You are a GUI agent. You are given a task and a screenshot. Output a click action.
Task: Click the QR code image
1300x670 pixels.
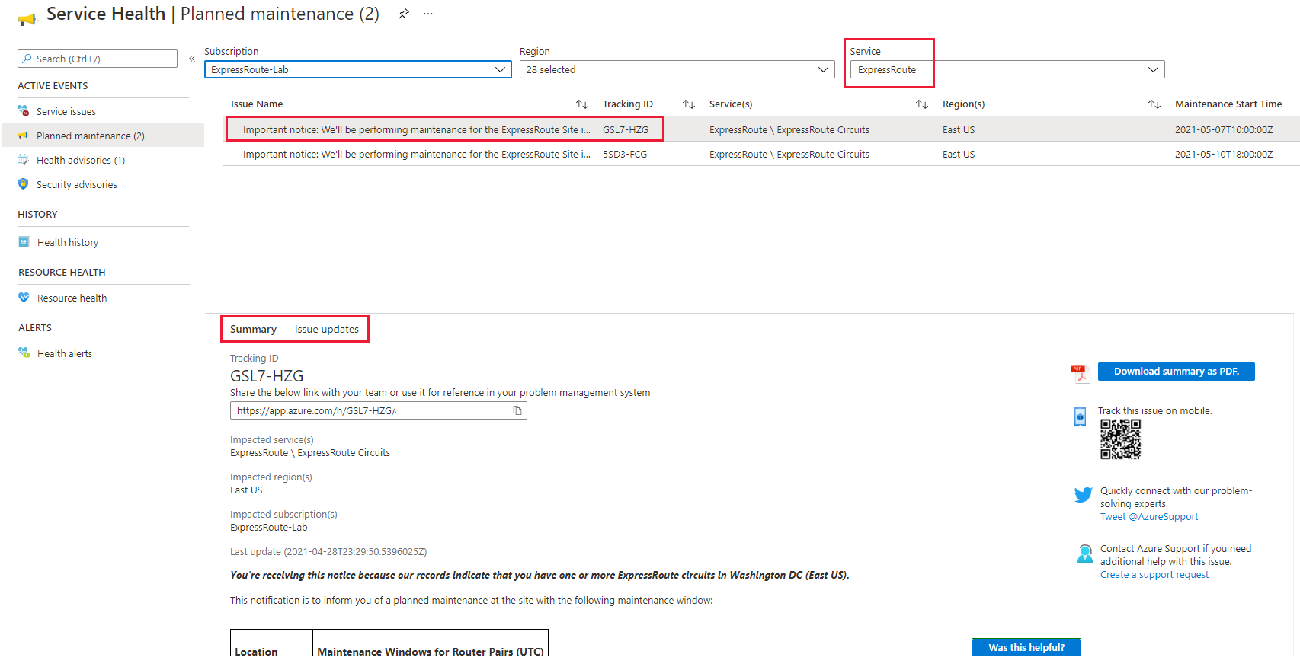[1120, 439]
